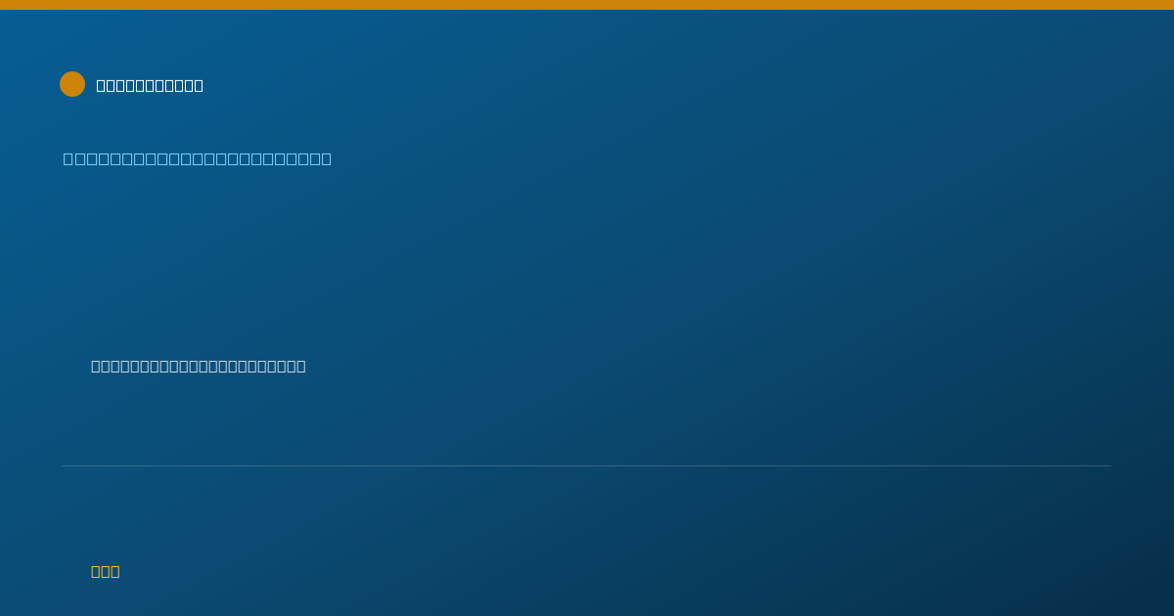Click the orange circle logo icon
This screenshot has height=616, width=1174.
[x=72, y=84]
